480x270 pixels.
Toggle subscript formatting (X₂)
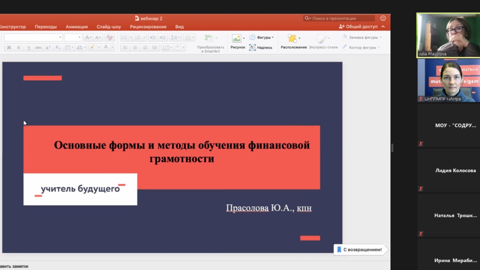click(x=58, y=47)
